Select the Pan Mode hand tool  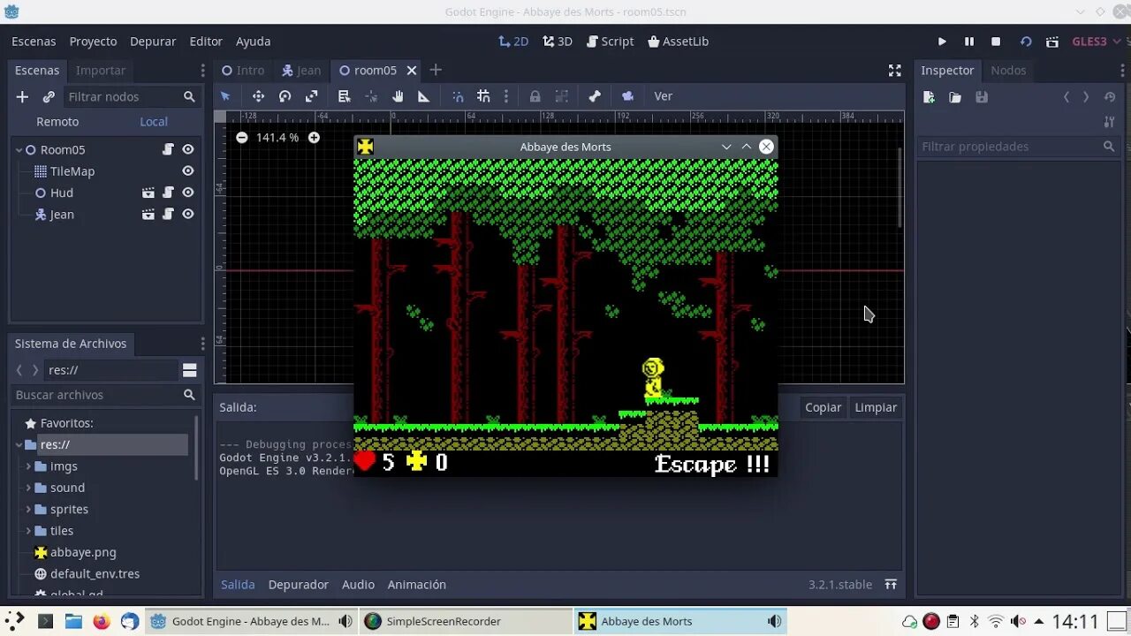[398, 96]
